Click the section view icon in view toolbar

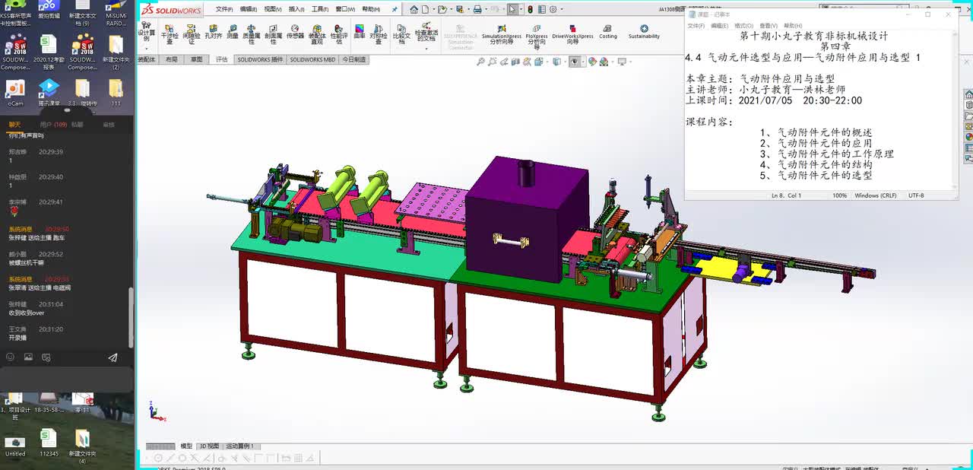coord(516,62)
